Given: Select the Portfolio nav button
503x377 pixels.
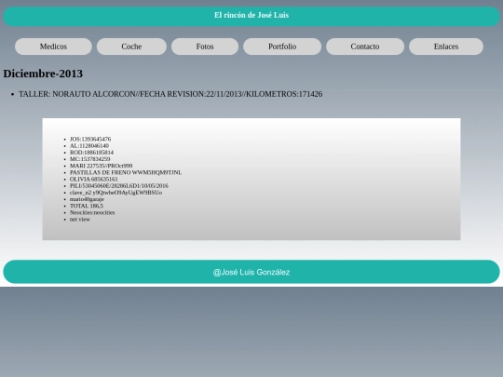Looking at the screenshot, I should tap(282, 47).
